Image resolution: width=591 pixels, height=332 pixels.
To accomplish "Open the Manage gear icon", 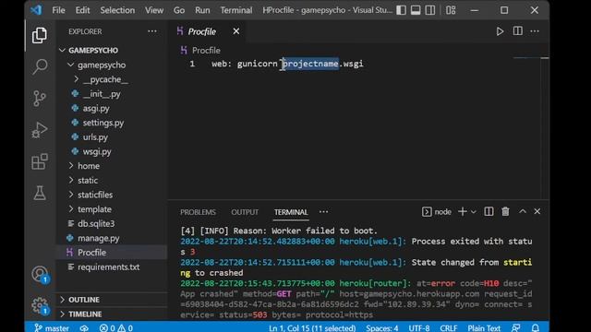I will [40, 305].
